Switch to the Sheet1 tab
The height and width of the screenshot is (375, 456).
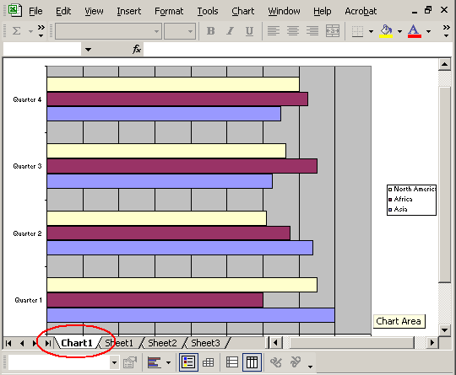(119, 343)
